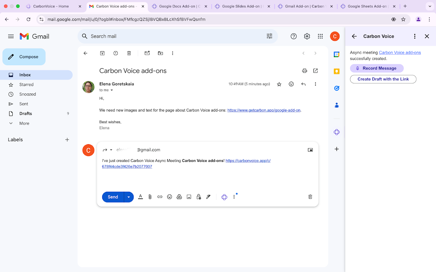Click Create Draft with the Link
This screenshot has width=436, height=272.
point(383,79)
